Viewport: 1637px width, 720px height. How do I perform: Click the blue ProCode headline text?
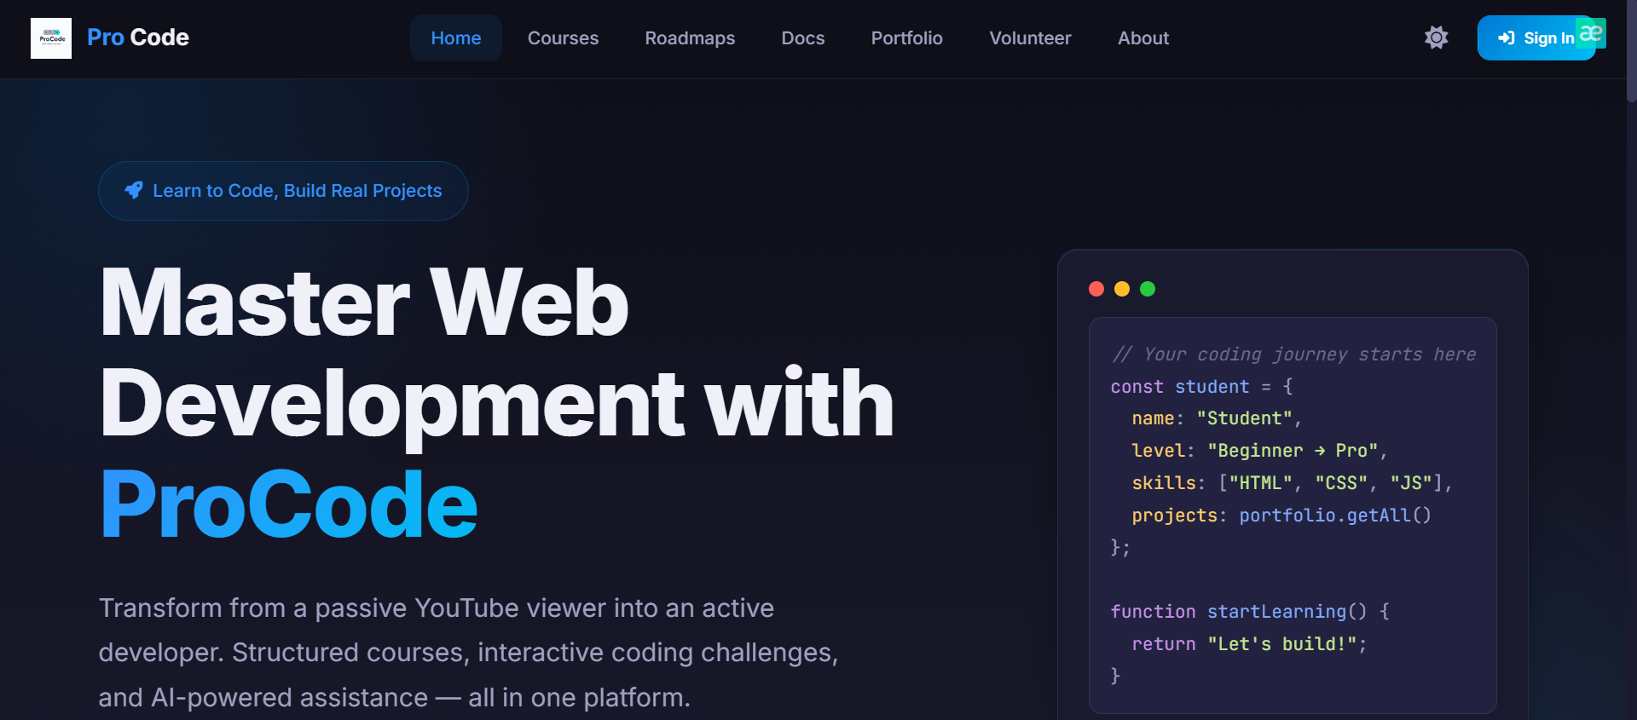pyautogui.click(x=288, y=505)
